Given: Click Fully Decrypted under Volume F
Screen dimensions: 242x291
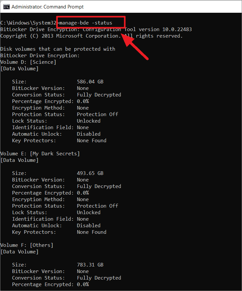Looking at the screenshot, I should tap(99, 278).
